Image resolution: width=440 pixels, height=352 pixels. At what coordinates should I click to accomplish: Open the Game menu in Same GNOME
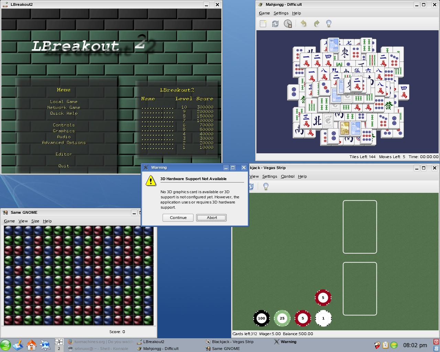coord(9,221)
